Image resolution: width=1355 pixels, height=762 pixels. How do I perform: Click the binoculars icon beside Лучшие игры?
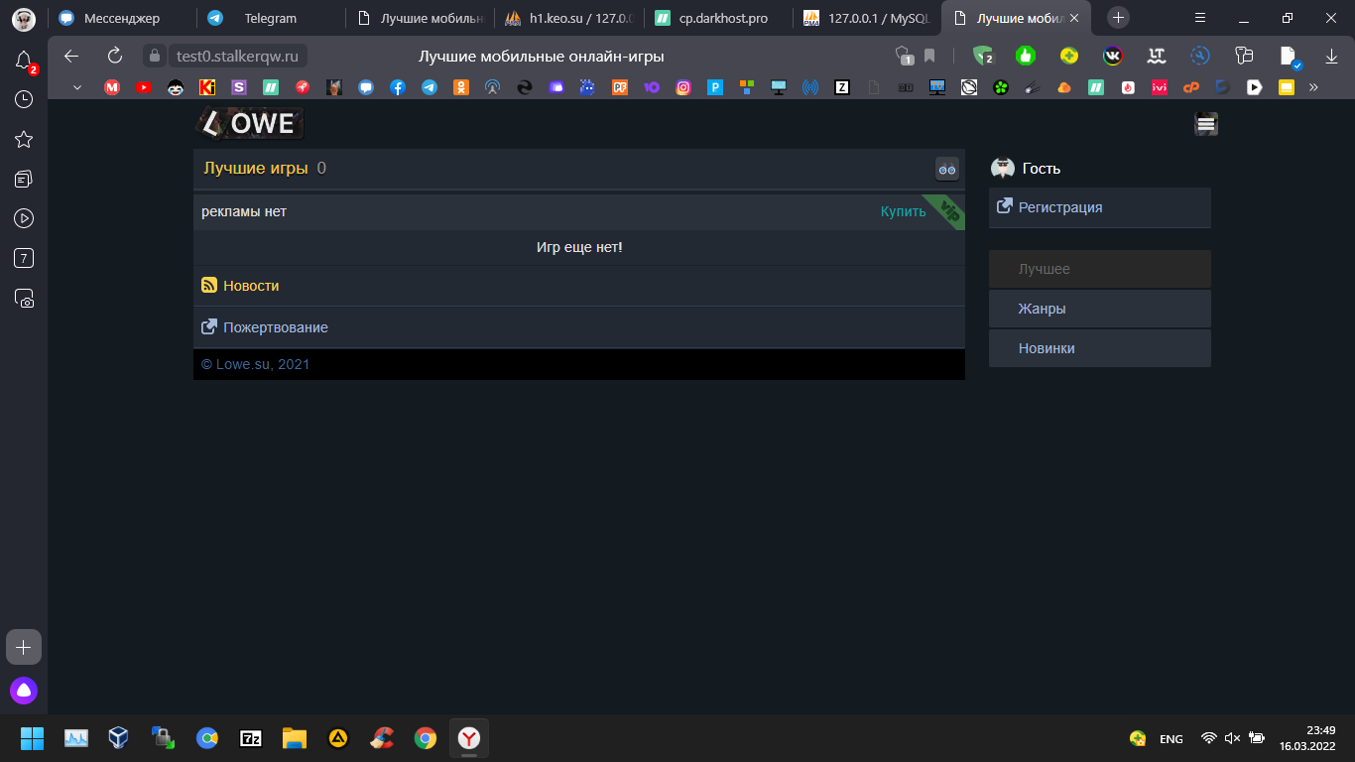pyautogui.click(x=946, y=169)
